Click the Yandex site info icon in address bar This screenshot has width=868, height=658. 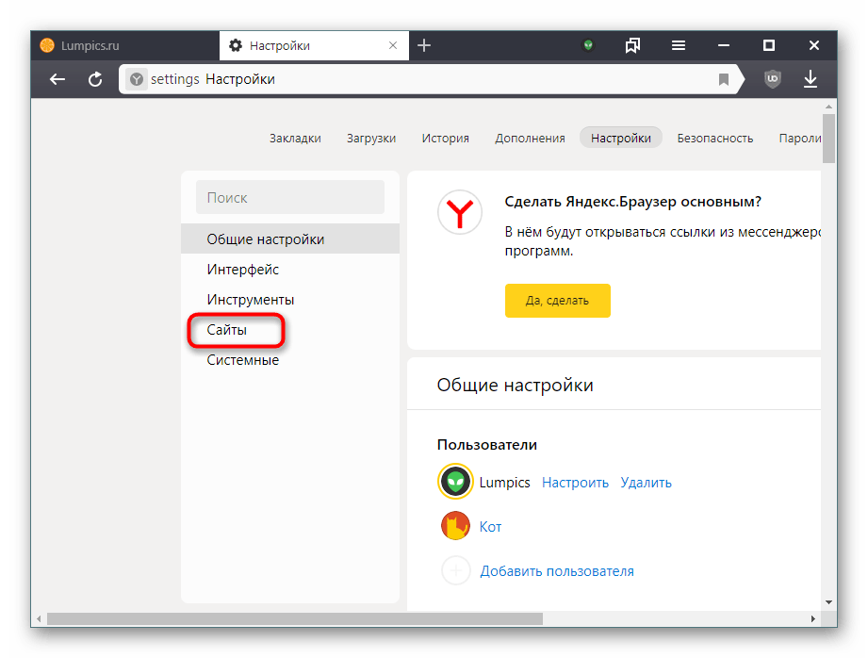136,80
